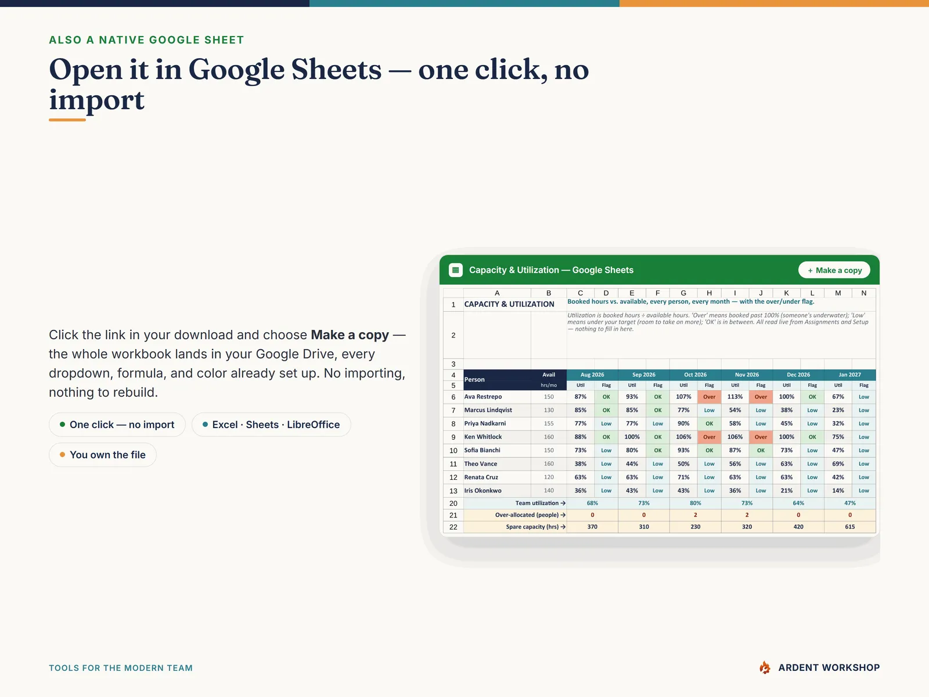
Task: Click the Ken Whitlock name cell
Action: [x=497, y=437]
